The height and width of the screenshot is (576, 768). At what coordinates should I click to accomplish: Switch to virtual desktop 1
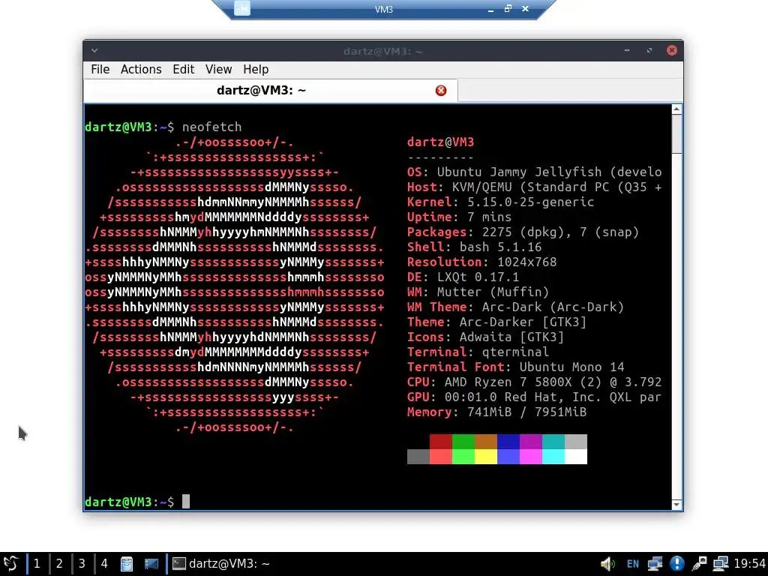(37, 563)
